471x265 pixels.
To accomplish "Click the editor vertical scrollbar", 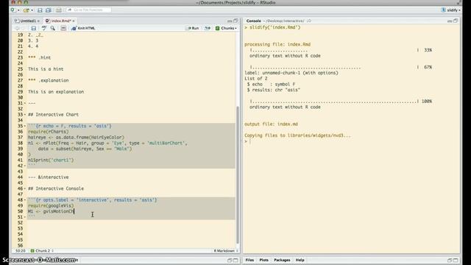I will pos(238,174).
